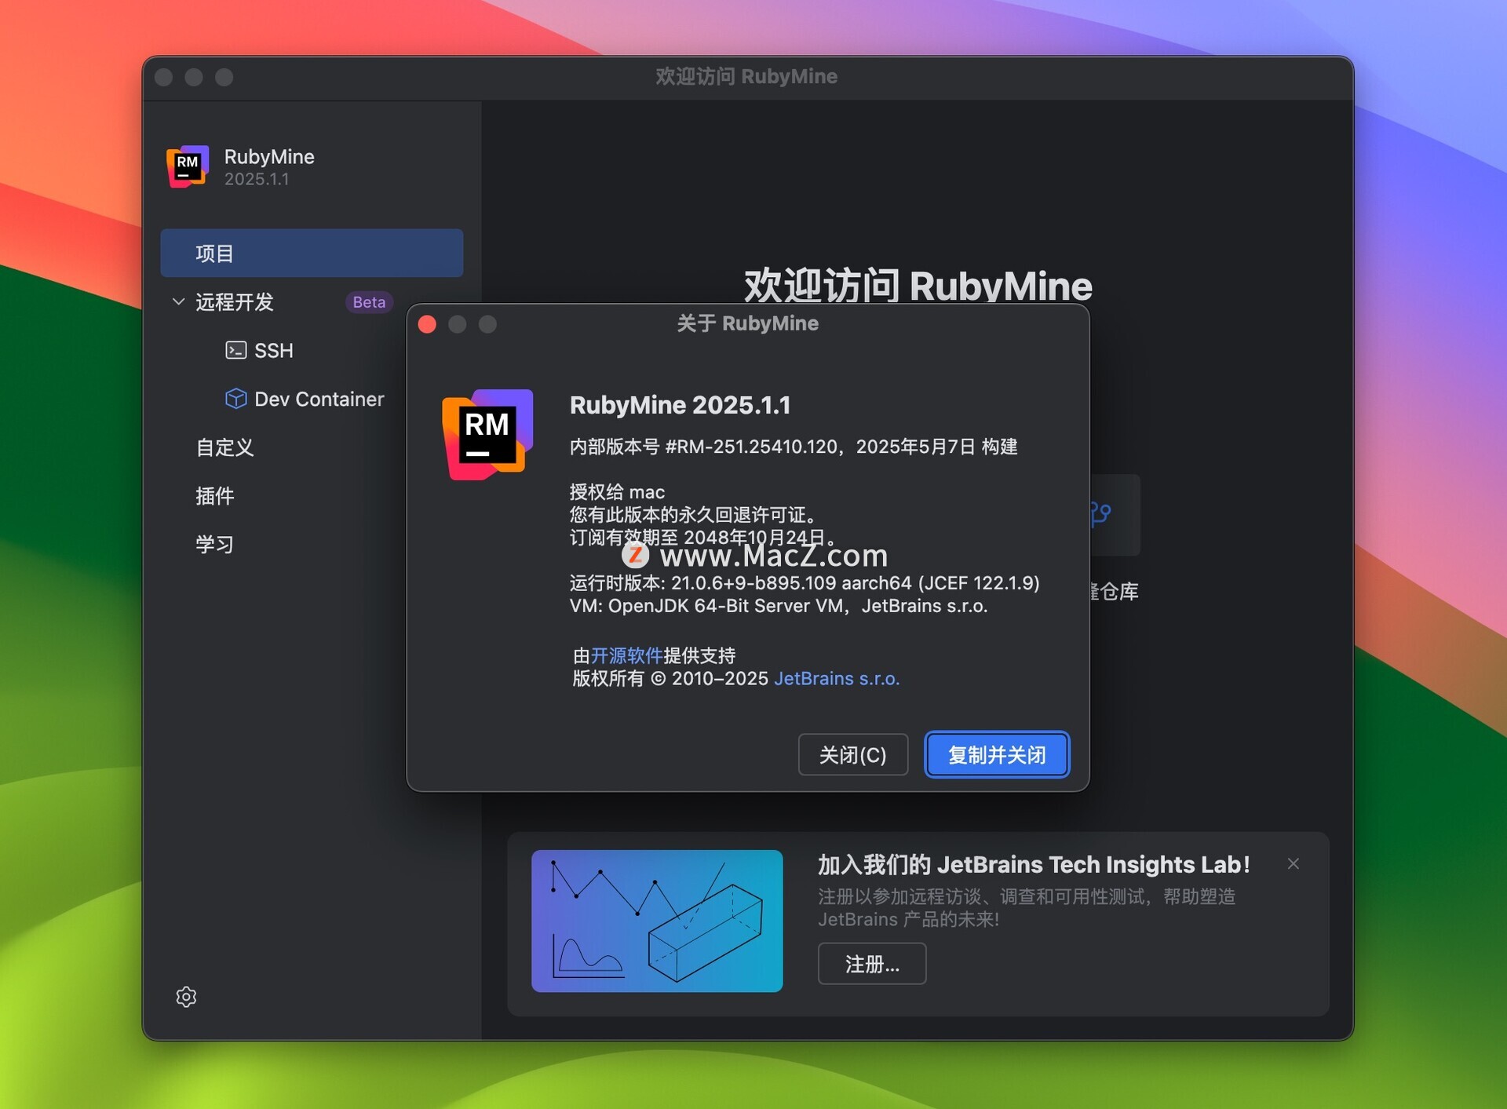The height and width of the screenshot is (1109, 1507).
Task: Click the large RM logo in About dialog
Action: coord(487,434)
